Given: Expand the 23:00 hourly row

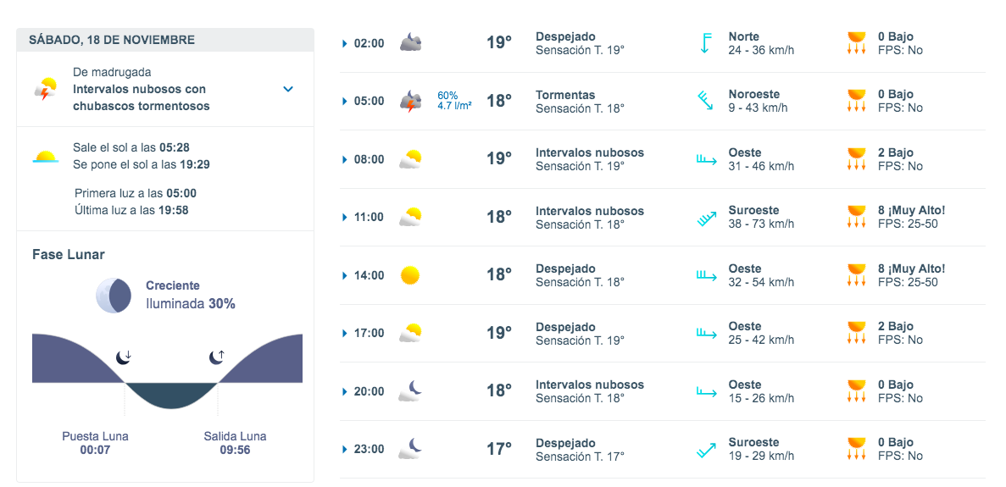Looking at the screenshot, I should 345,450.
